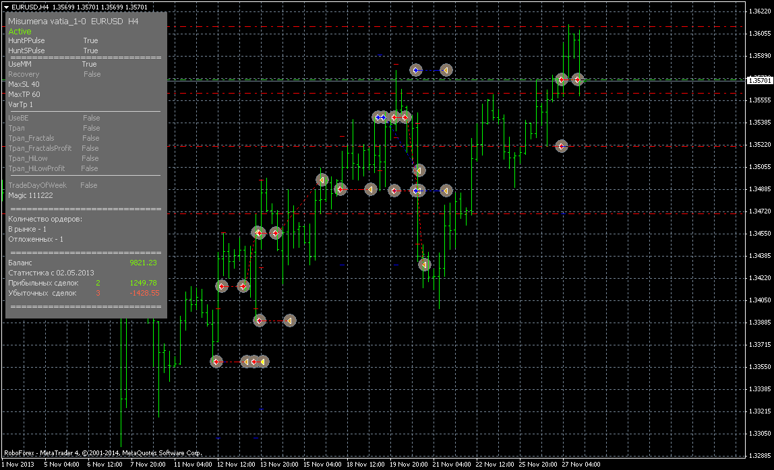Image resolution: width=774 pixels, height=470 pixels.
Task: Click the UseBE parameter label
Action: pyautogui.click(x=18, y=118)
